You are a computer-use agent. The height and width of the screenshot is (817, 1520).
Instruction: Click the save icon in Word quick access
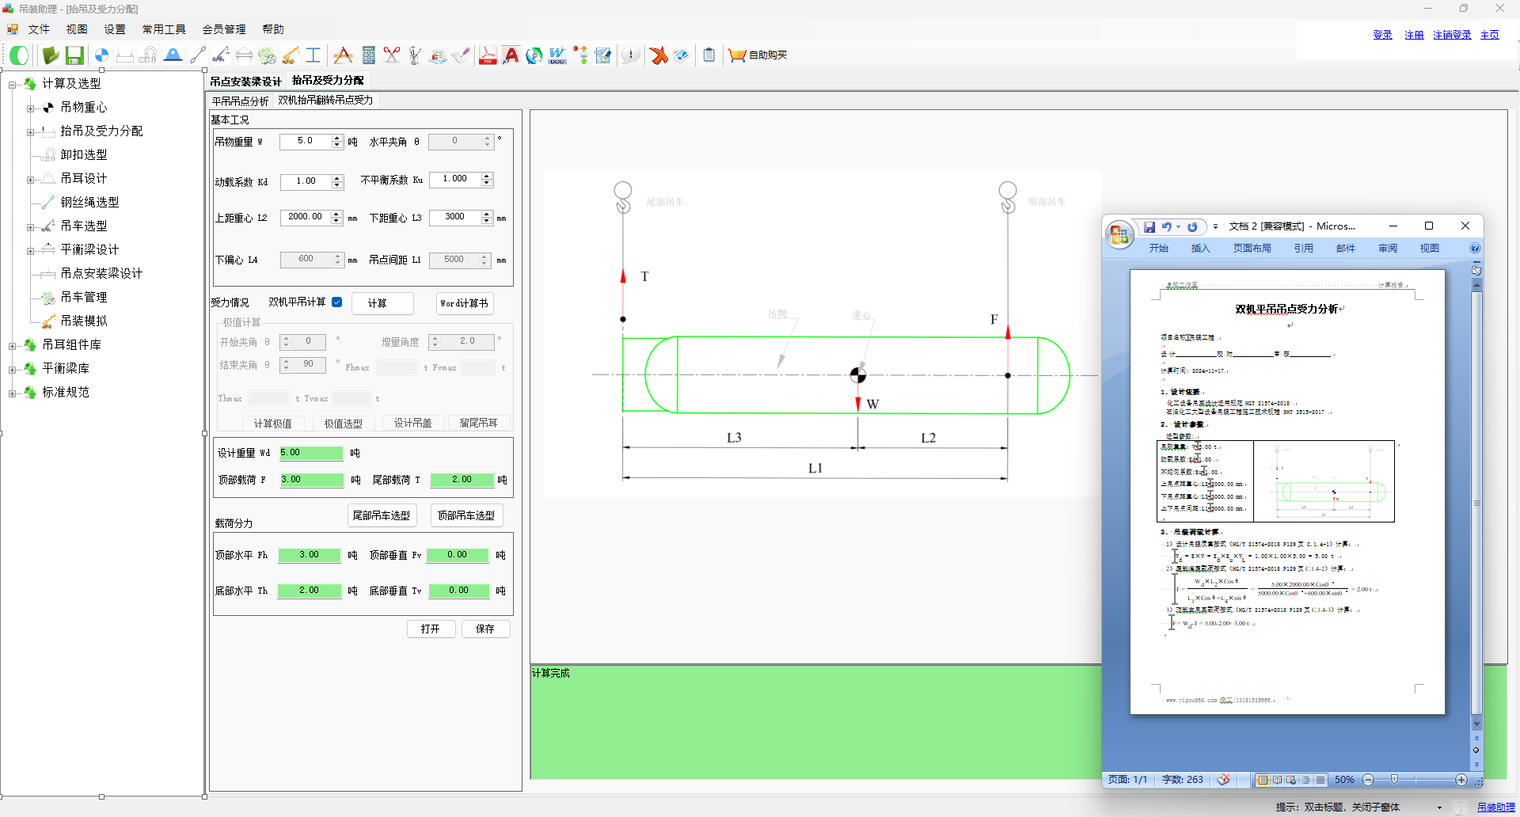coord(1149,226)
